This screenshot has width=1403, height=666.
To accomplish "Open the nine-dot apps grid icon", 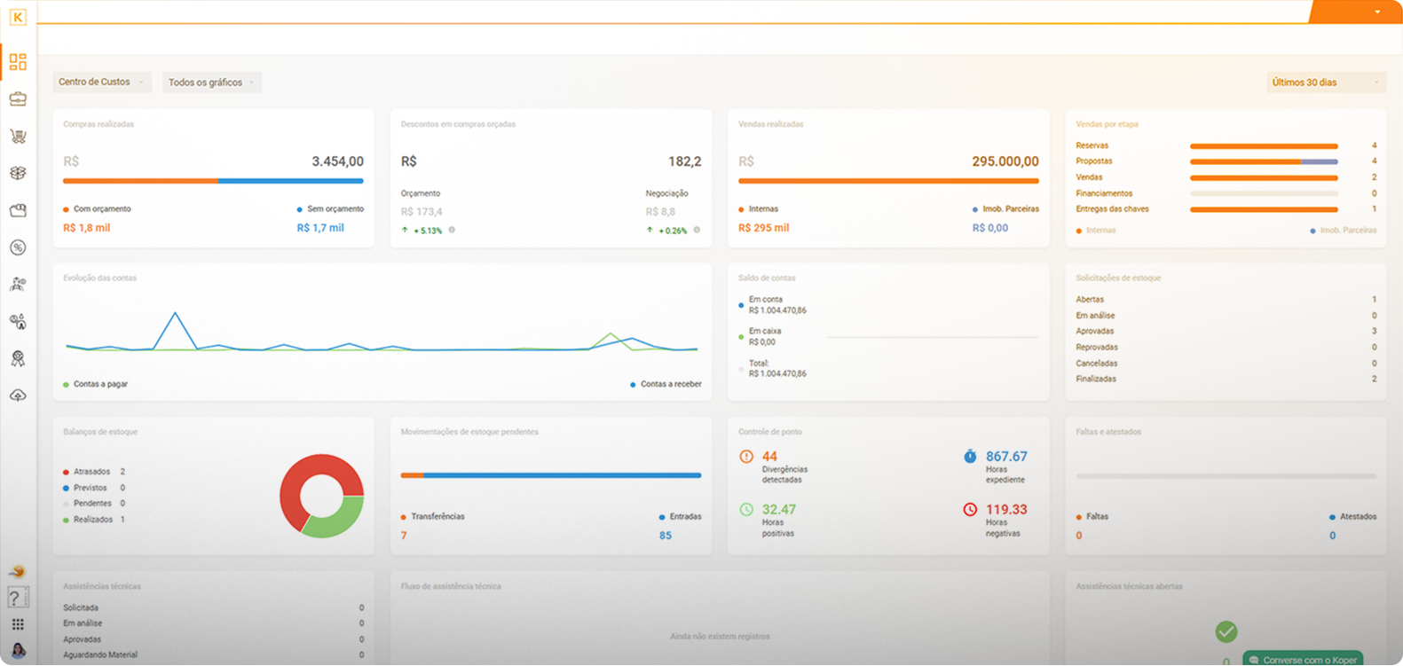I will tap(18, 624).
